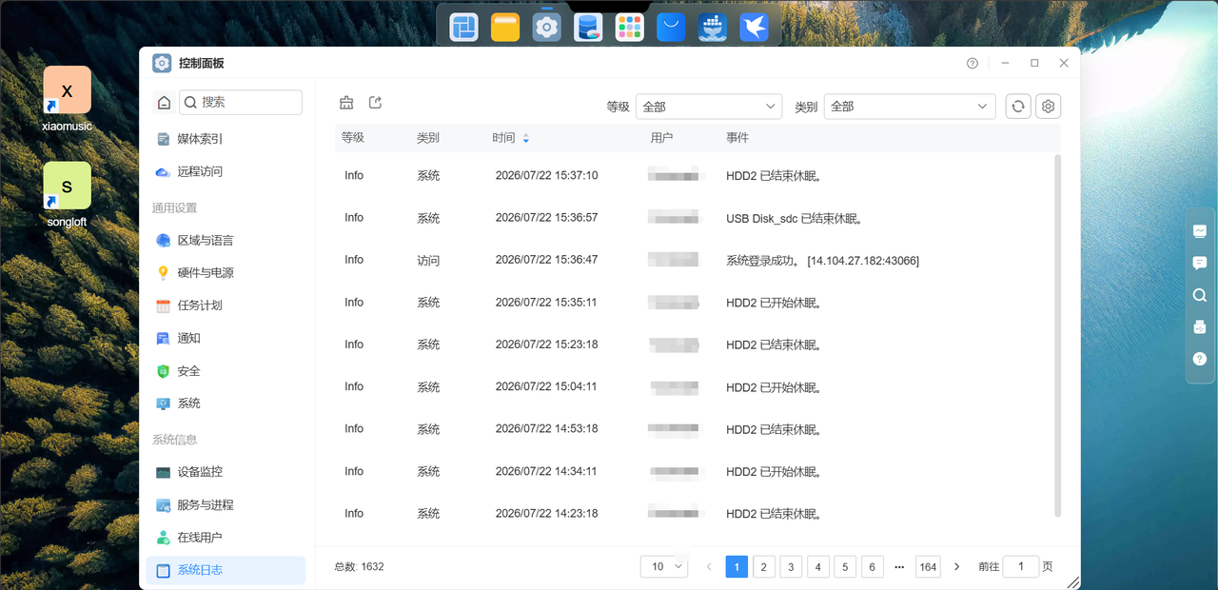Viewport: 1218px width, 590px height.
Task: Open 任务计划 in the sidebar
Action: coord(226,305)
